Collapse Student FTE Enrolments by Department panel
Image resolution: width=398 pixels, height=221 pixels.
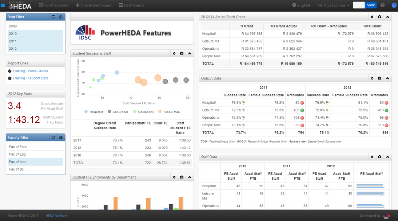(x=190, y=177)
